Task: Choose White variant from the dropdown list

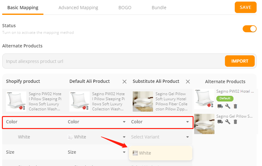Action: point(161,153)
